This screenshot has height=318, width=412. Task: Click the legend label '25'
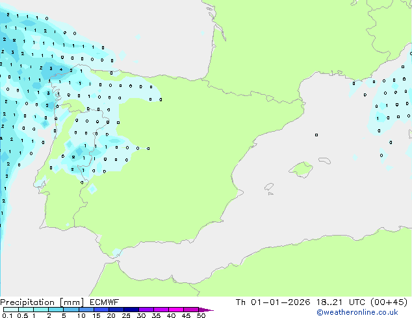[x=126, y=315]
